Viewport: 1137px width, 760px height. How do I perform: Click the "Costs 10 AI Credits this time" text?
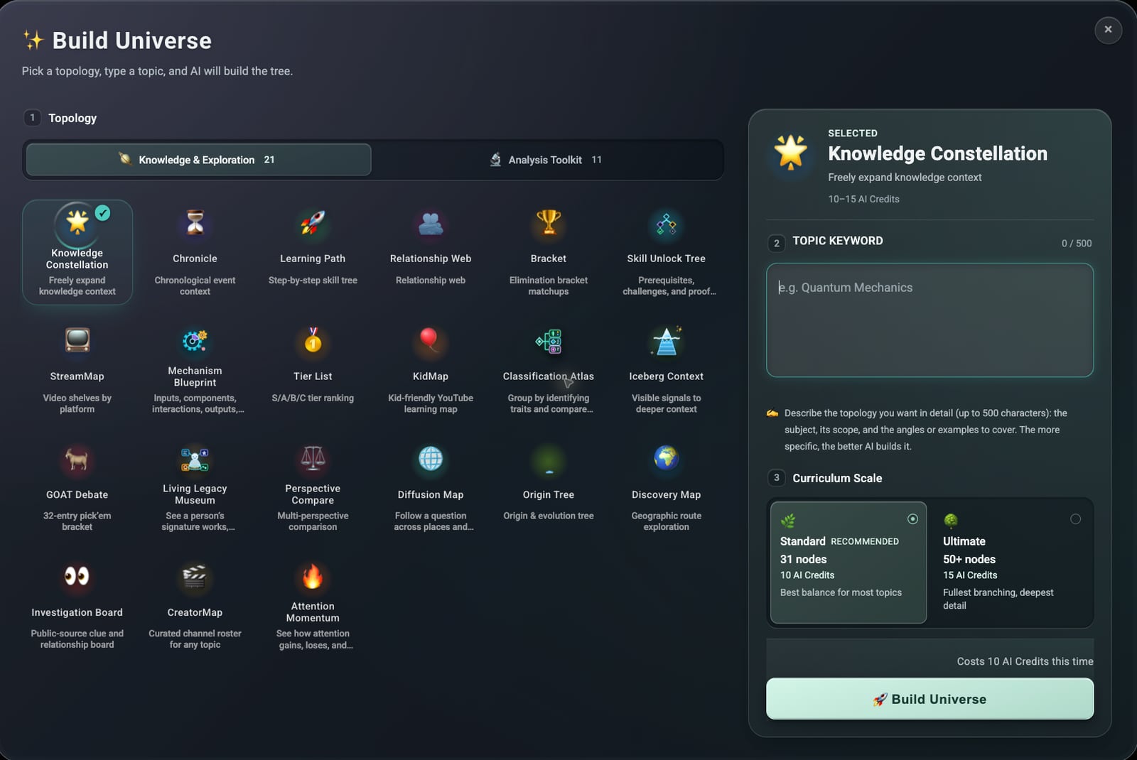(1025, 661)
